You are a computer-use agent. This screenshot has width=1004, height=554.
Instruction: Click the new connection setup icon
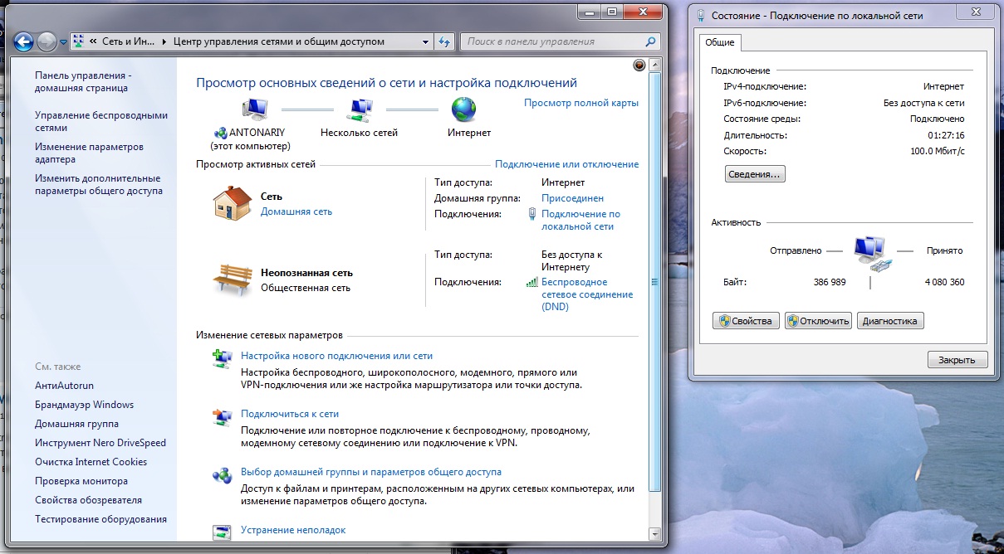click(222, 358)
